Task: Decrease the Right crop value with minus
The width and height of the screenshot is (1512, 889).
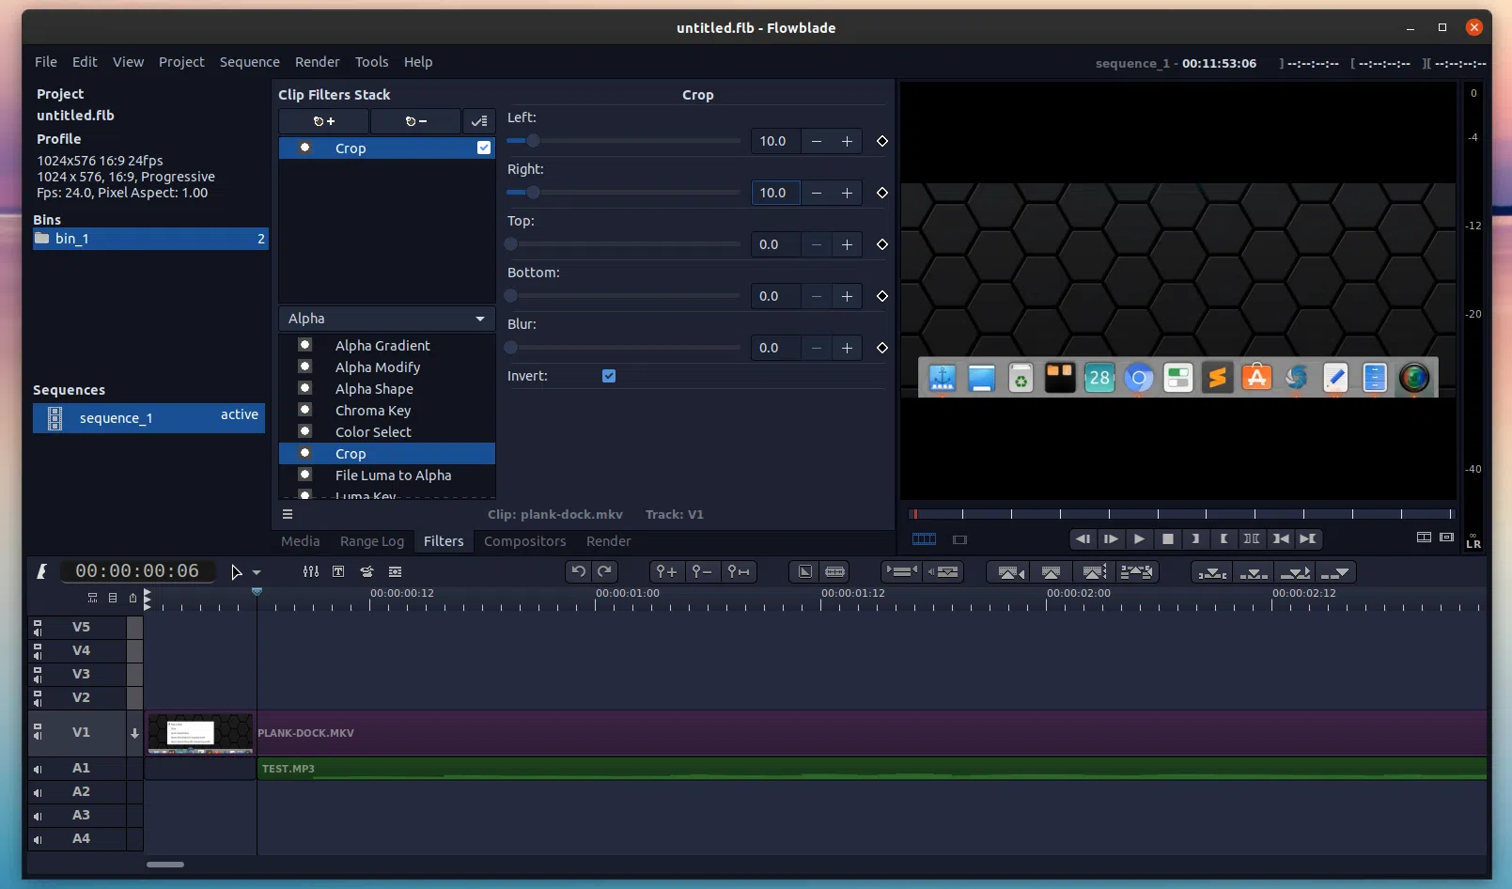Action: click(817, 193)
